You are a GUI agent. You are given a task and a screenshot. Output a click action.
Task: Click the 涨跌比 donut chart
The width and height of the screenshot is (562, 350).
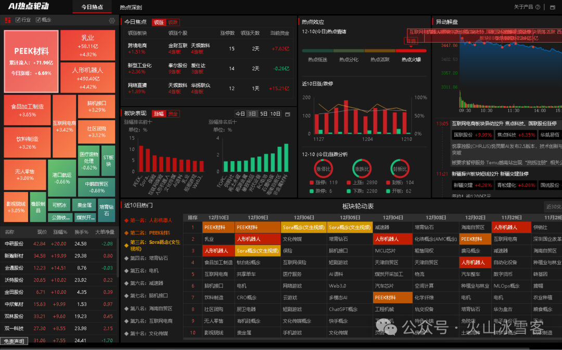[x=361, y=168]
